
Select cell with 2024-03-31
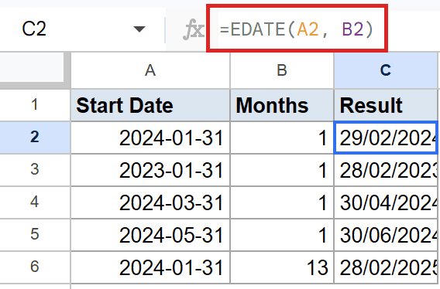pyautogui.click(x=150, y=202)
